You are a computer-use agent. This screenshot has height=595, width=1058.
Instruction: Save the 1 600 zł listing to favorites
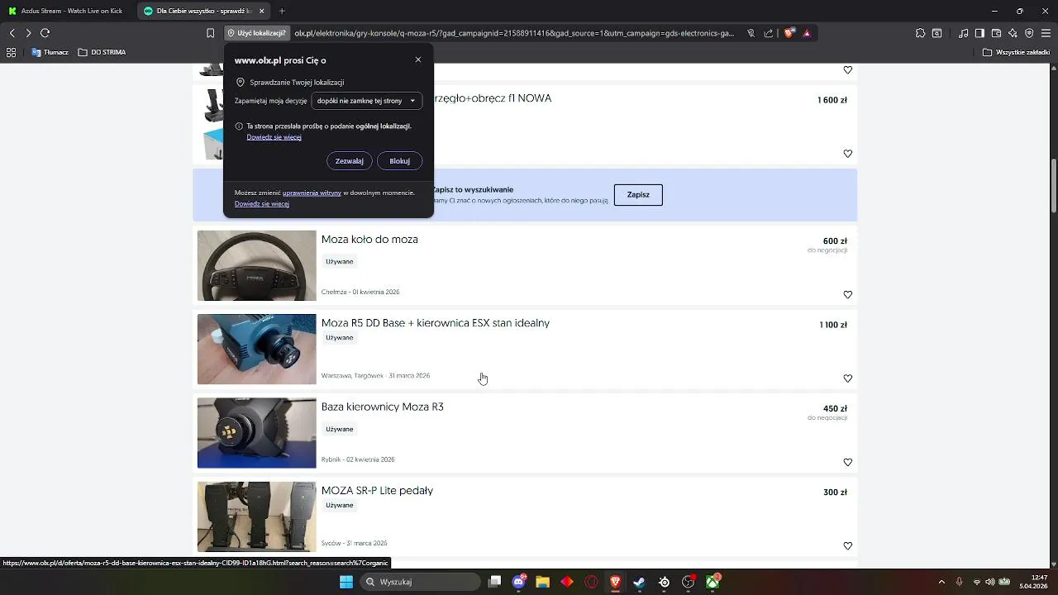847,154
